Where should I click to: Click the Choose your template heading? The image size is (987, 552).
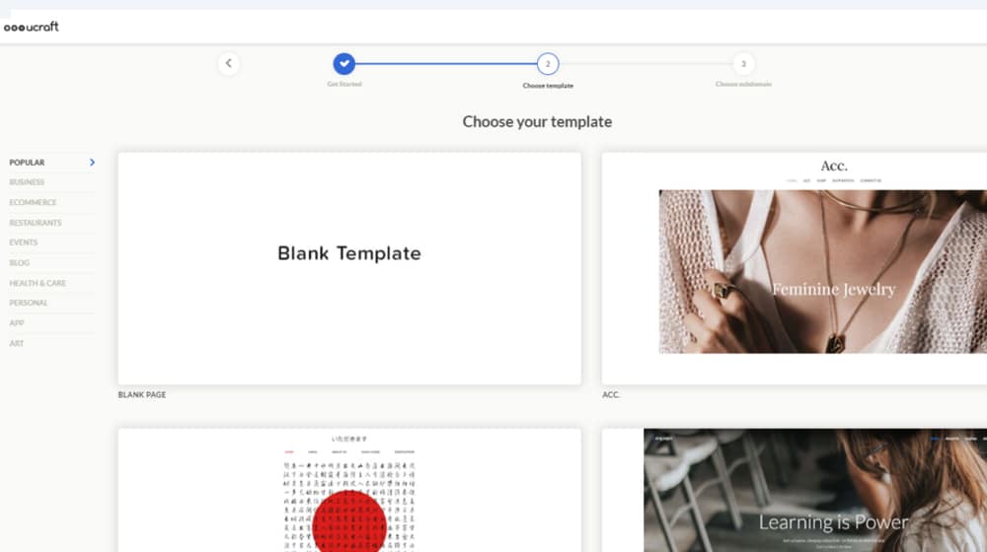537,121
